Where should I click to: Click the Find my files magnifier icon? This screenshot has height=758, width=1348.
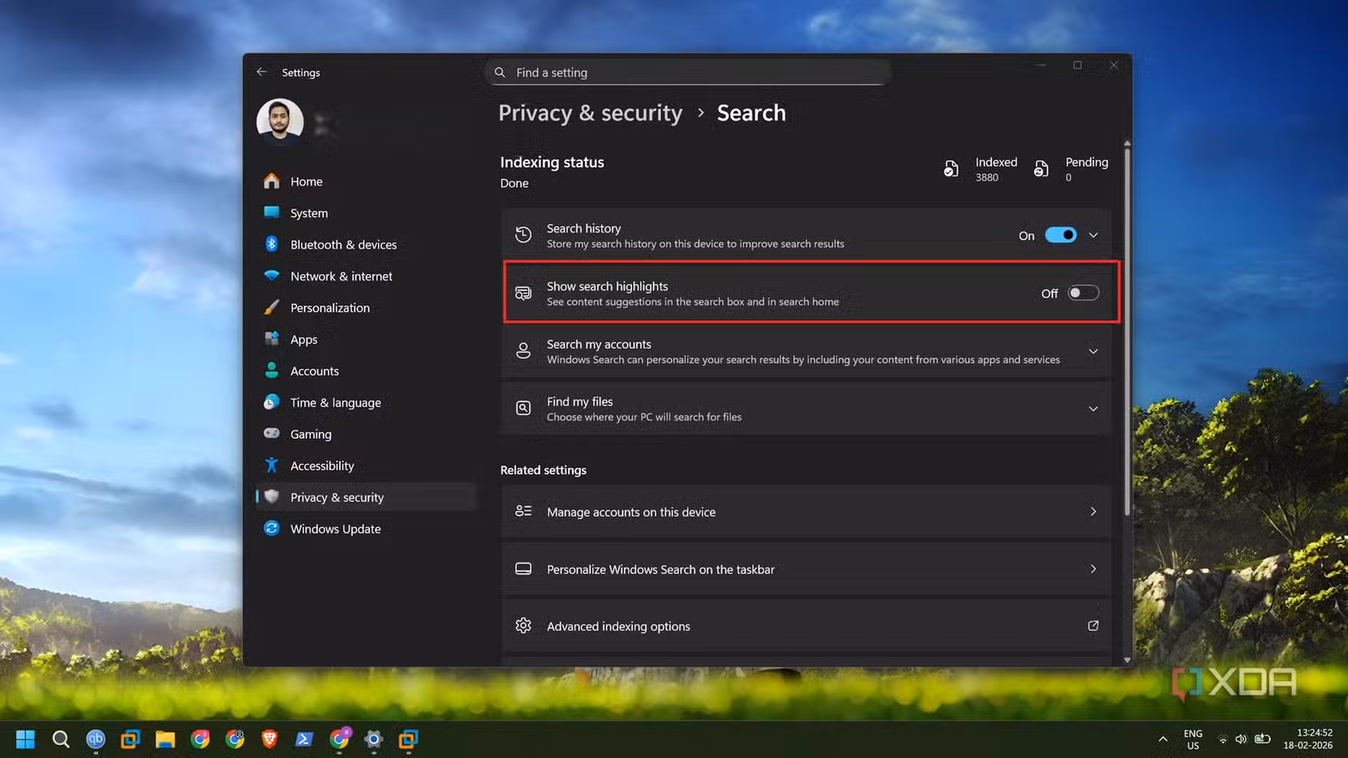524,408
